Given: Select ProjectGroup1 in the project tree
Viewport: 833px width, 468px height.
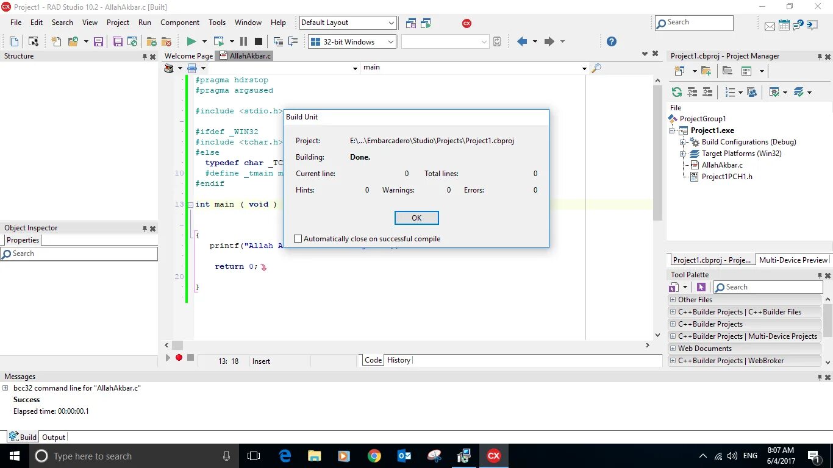Looking at the screenshot, I should click(703, 119).
